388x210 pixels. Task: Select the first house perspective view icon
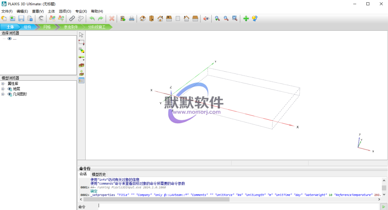[143, 18]
